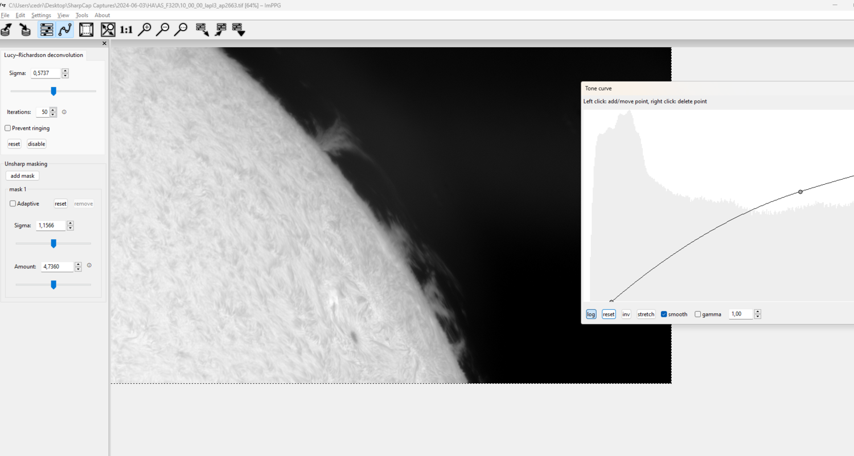
Task: Increase Amount with the up arrow
Action: pyautogui.click(x=78, y=264)
